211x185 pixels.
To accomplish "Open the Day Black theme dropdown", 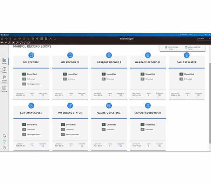I will pos(203,38).
